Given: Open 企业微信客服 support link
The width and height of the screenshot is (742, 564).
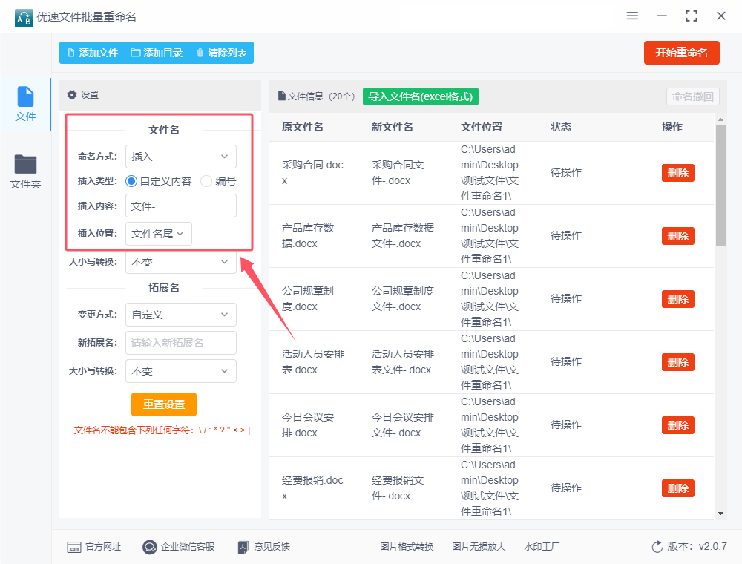Looking at the screenshot, I should tap(178, 547).
